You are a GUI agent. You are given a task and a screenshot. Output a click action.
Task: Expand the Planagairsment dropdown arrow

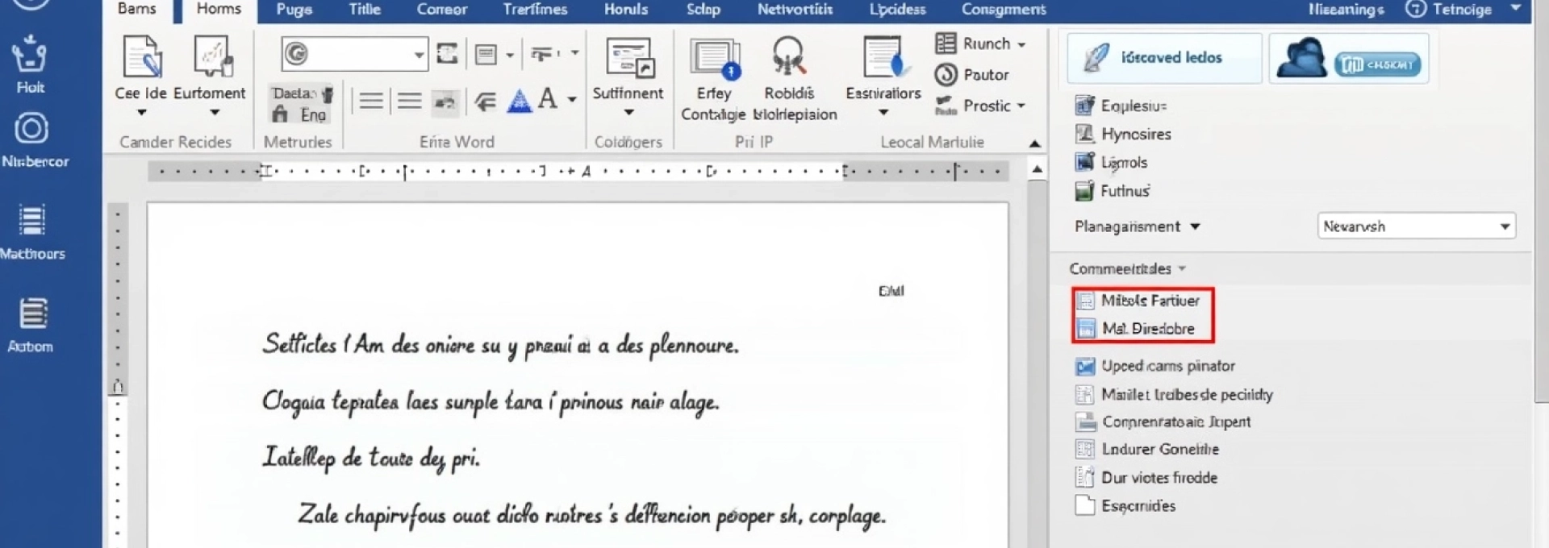1195,227
